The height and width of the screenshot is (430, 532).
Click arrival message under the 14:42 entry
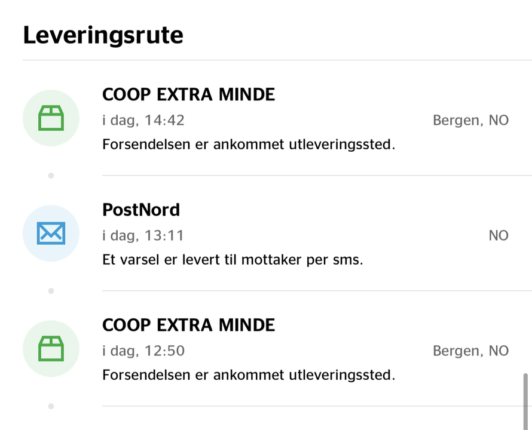click(x=249, y=145)
